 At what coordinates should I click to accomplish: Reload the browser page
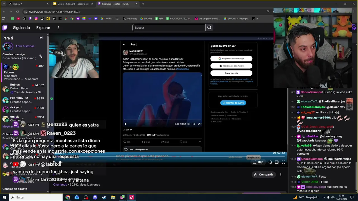[x=17, y=12]
